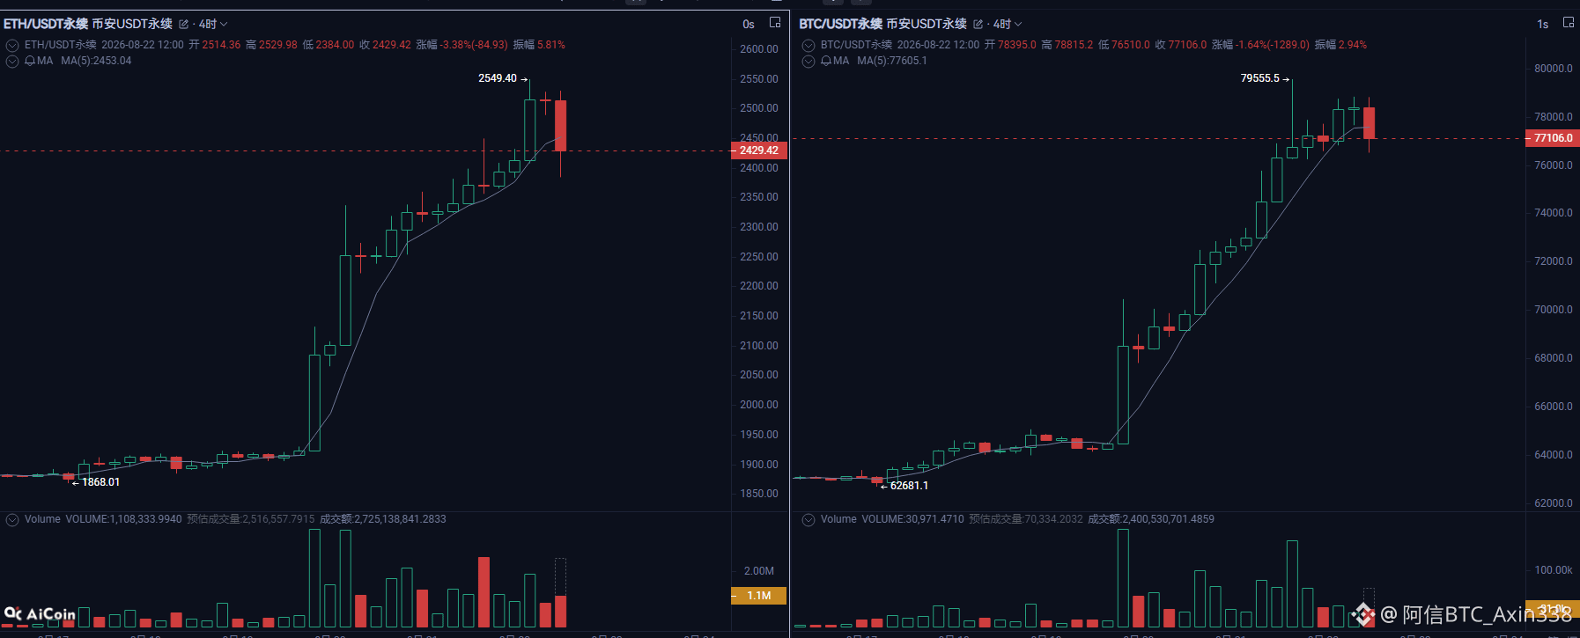1580x638 pixels.
Task: Click ETH low price 2384.00 in header
Action: [335, 45]
